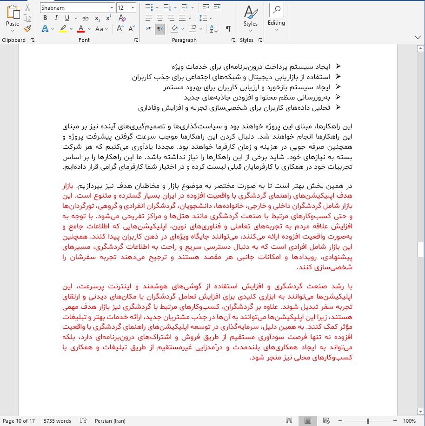Click the Grow Font size icon

(x=120, y=29)
